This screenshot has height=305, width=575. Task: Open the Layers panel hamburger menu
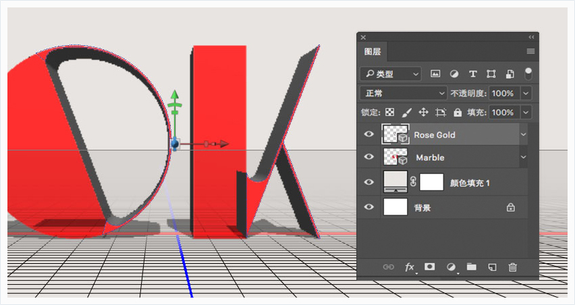pos(530,51)
